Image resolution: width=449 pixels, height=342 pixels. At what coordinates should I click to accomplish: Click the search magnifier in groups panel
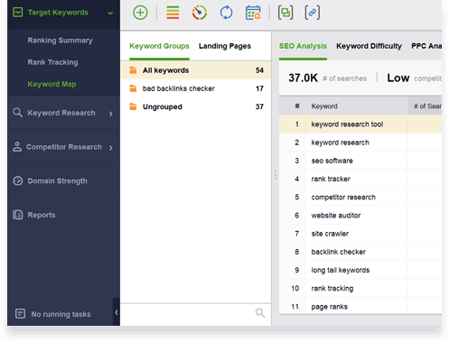[260, 313]
